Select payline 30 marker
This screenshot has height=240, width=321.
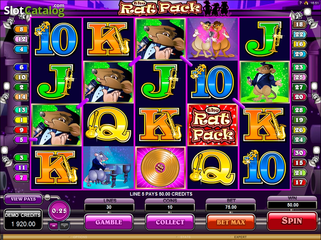point(299,153)
